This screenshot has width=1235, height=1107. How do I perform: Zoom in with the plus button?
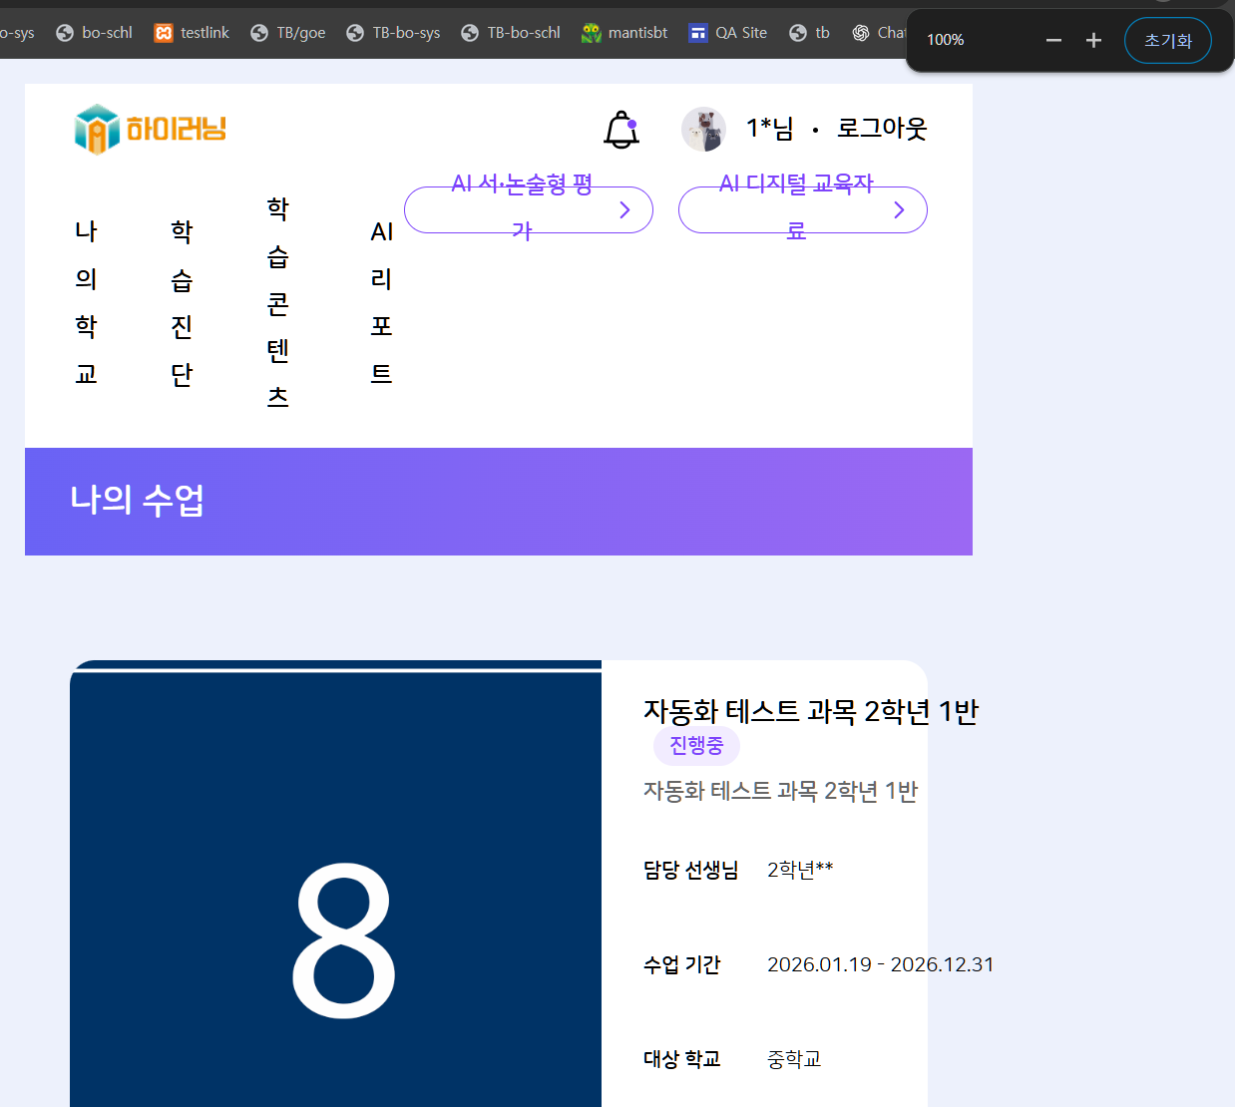coord(1093,40)
